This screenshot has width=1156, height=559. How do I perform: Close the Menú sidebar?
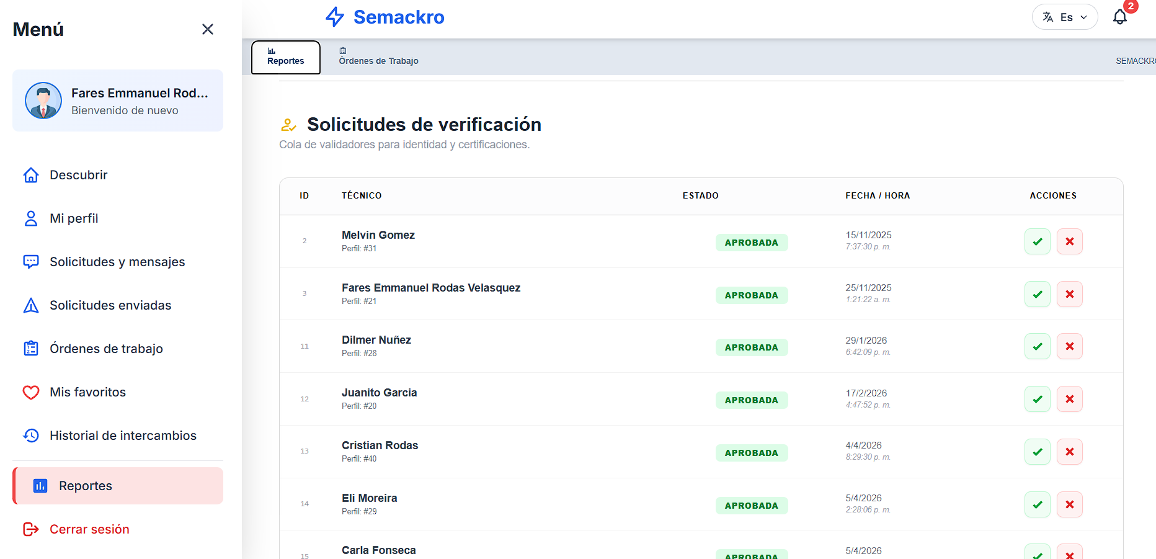208,29
